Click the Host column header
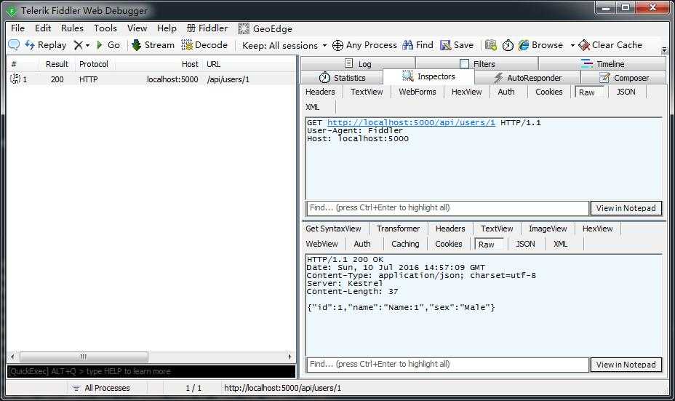 coord(189,64)
